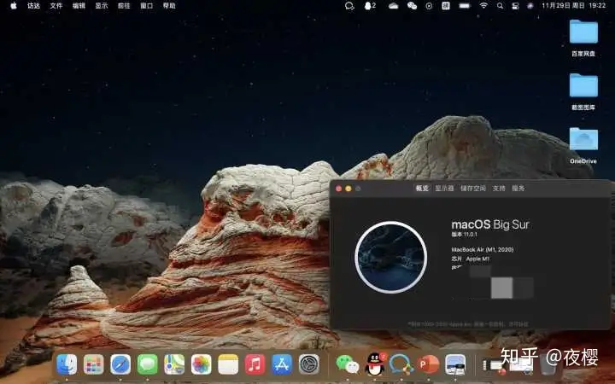Click the macOS Big Sur title text
This screenshot has height=384, width=615.
pos(490,224)
